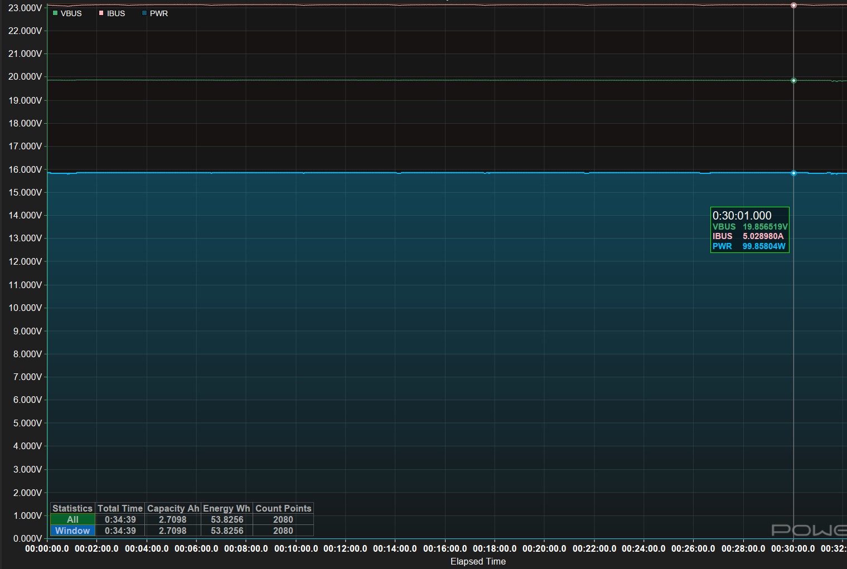The width and height of the screenshot is (847, 569).
Task: Click the 00:30:00.0 time axis tick label
Action: [x=793, y=548]
